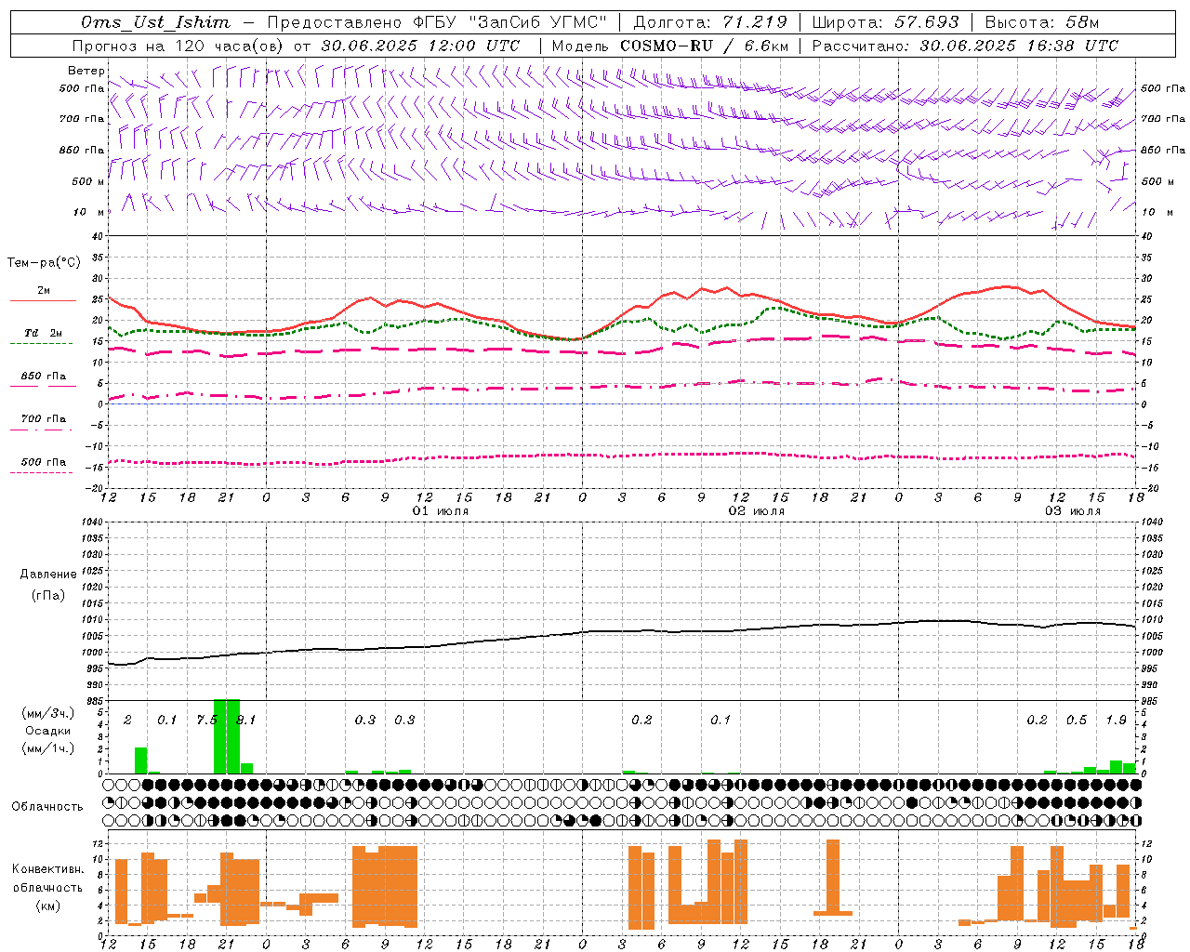Viewport: 1190px width, 952px height.
Task: Click the 1.9 precipitation value
Action: (x=1116, y=720)
